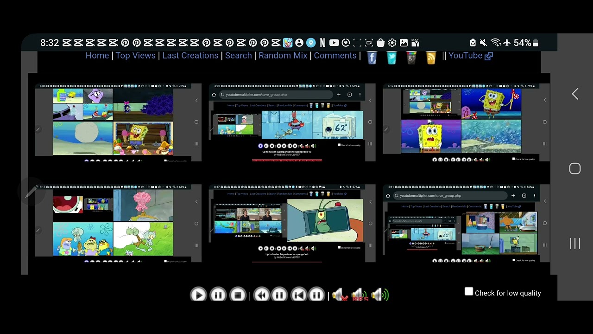Click the title 'Up to faster 26 parison to spongebob'
Viewport: 593px width, 334px height.
pyautogui.click(x=287, y=254)
